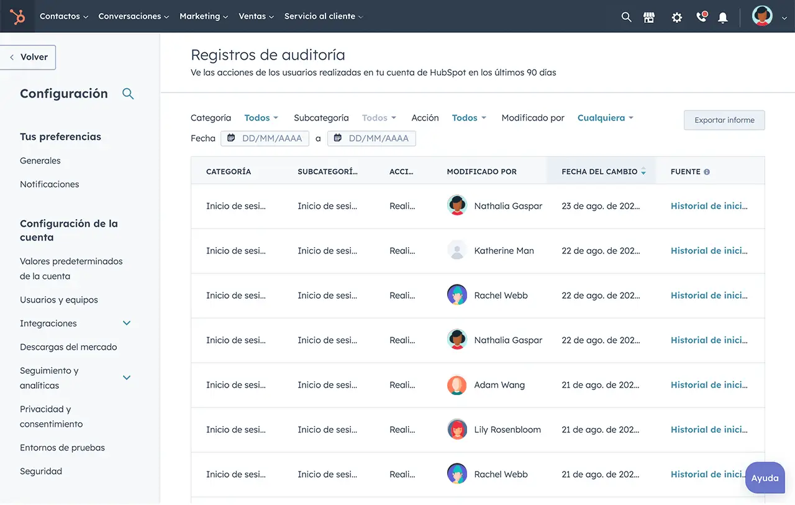Screen dimensions: 795x505
Task: Open the global search magnifier icon
Action: pyautogui.click(x=626, y=17)
